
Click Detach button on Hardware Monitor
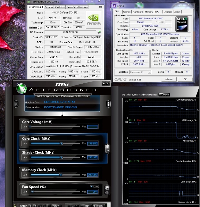tap(164, 95)
